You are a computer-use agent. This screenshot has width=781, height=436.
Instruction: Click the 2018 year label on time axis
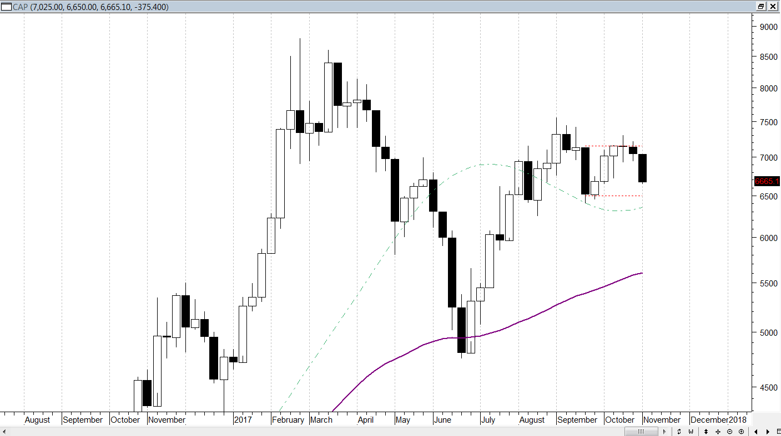[x=737, y=420]
